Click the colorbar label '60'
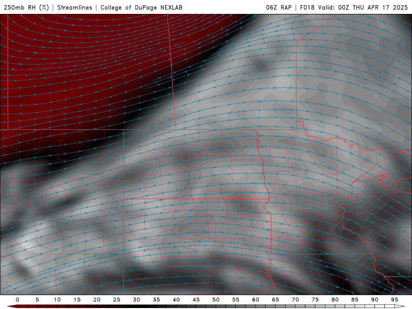Screen dimensions: 412x309 click(255, 300)
